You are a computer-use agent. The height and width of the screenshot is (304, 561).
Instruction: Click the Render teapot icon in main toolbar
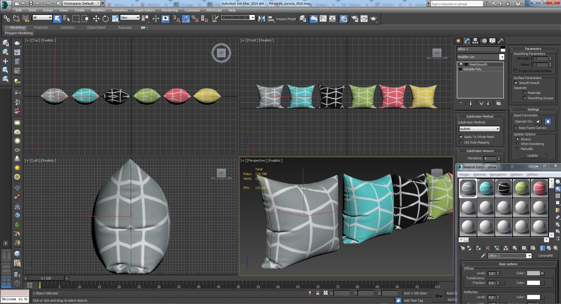click(374, 19)
